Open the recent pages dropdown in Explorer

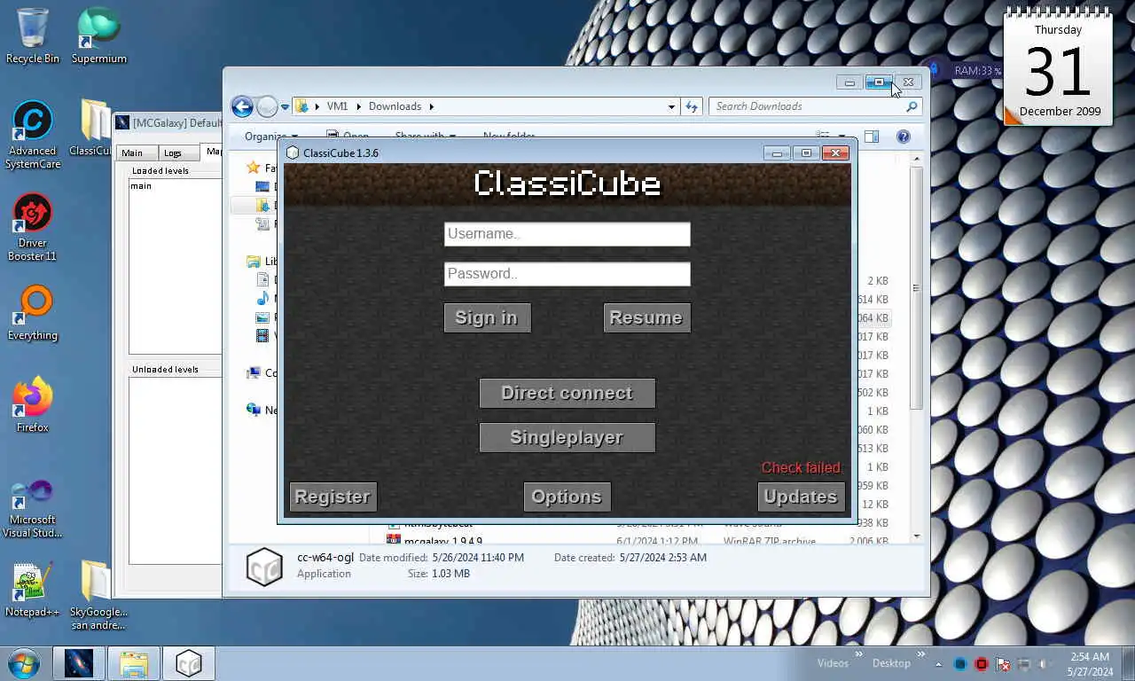pos(285,107)
